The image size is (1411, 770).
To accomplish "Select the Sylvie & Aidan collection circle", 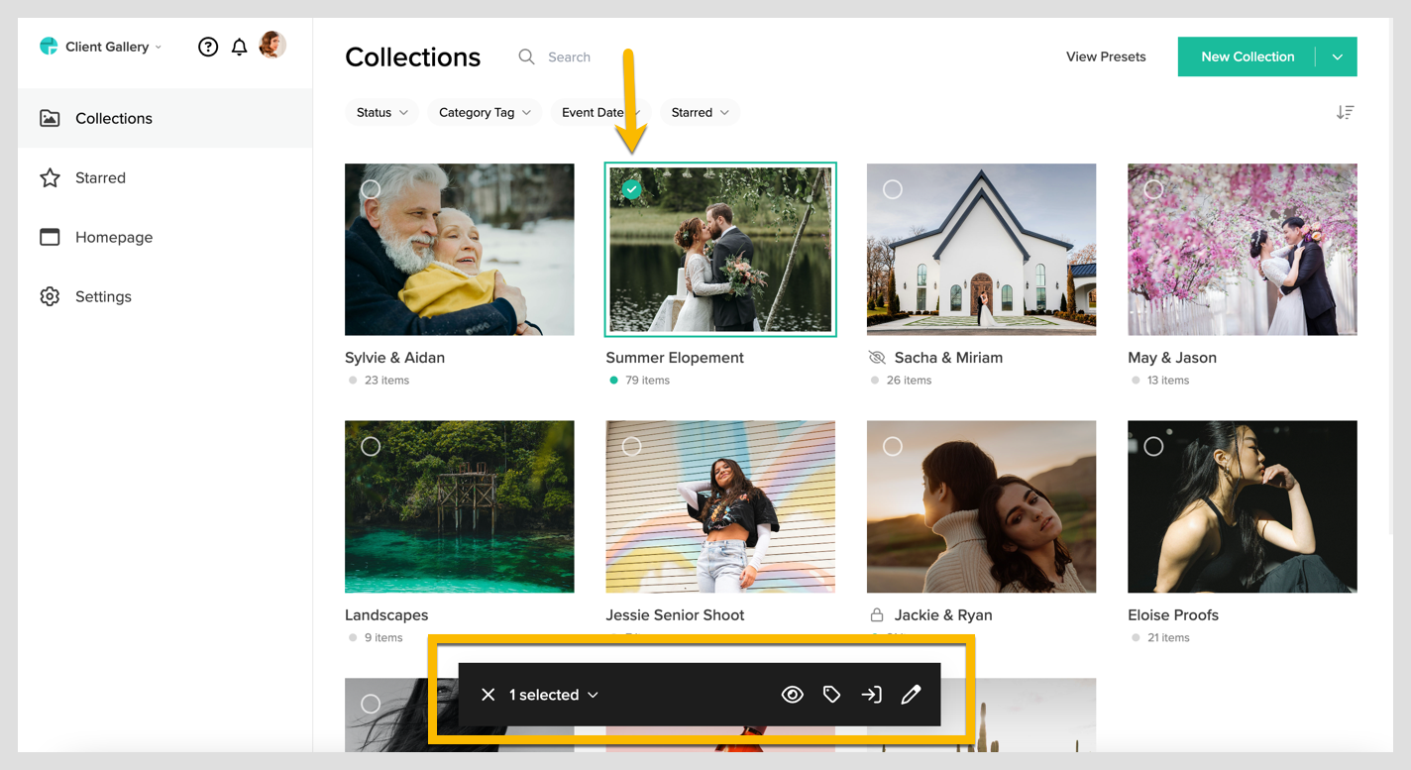I will (x=371, y=189).
